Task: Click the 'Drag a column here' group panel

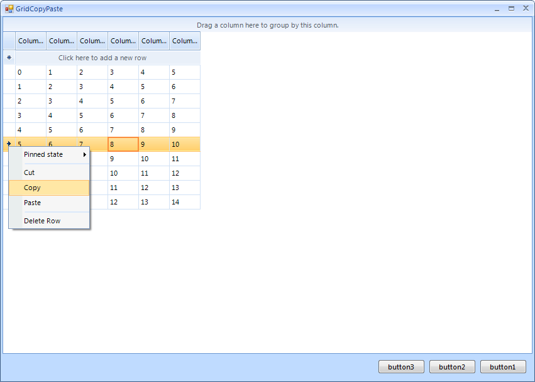Action: pyautogui.click(x=267, y=25)
